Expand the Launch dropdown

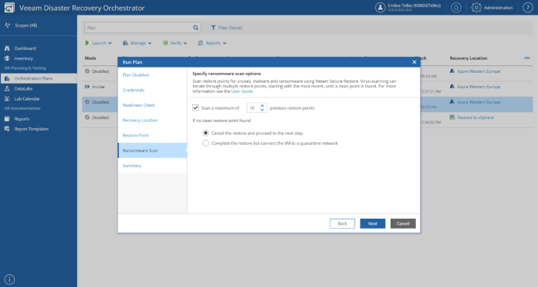click(x=110, y=43)
